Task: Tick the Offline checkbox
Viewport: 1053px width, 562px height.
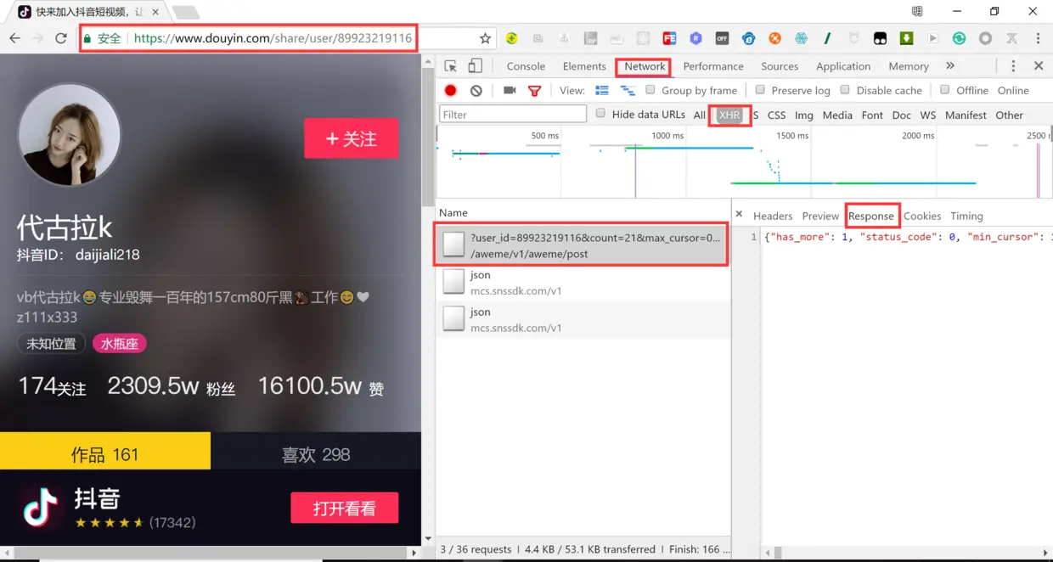Action: pos(945,90)
